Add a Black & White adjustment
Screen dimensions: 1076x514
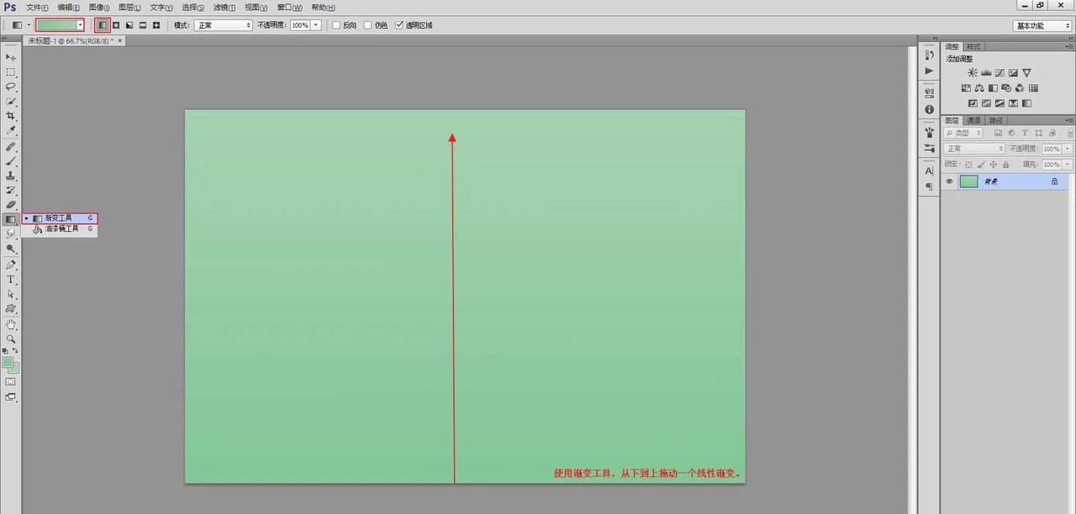pyautogui.click(x=993, y=88)
